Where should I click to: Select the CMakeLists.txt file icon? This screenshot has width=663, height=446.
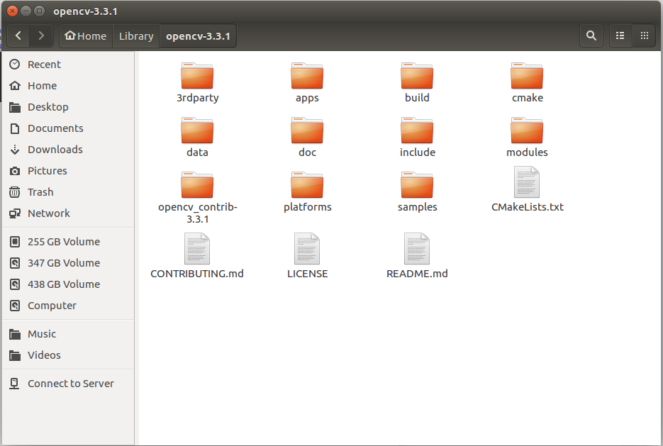click(x=527, y=182)
